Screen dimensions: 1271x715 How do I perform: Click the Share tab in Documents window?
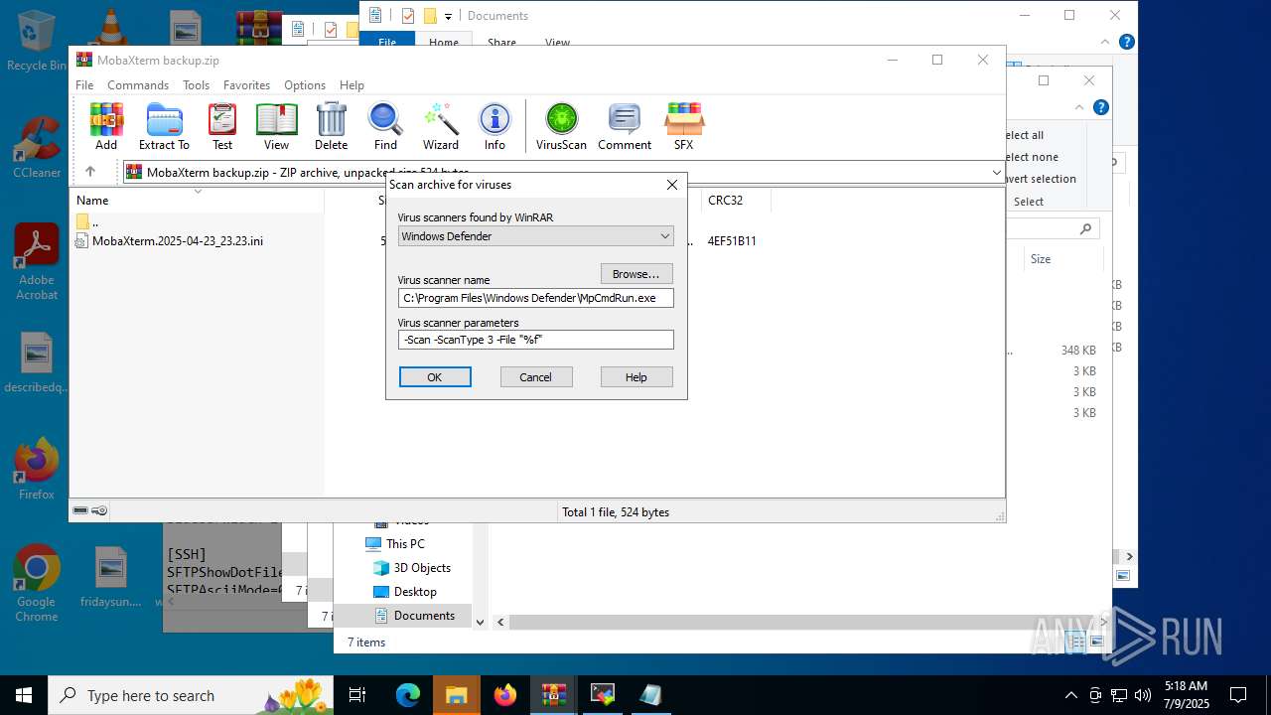[501, 43]
